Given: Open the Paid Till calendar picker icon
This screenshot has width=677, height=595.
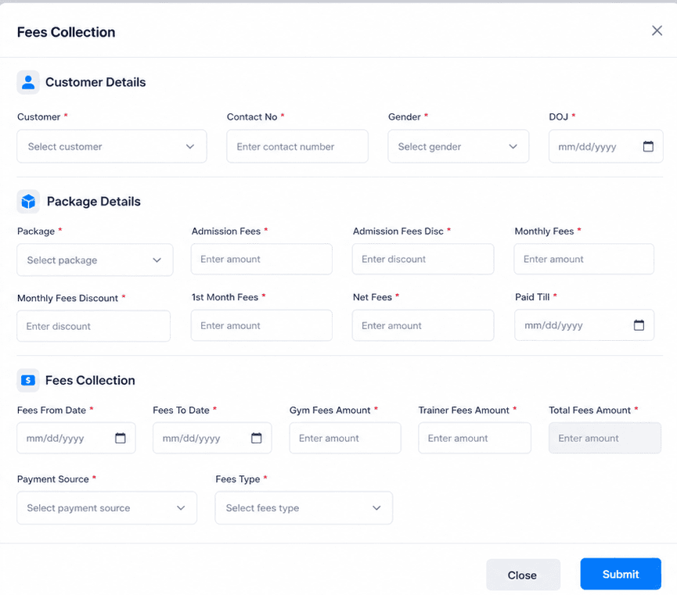Looking at the screenshot, I should click(x=639, y=325).
